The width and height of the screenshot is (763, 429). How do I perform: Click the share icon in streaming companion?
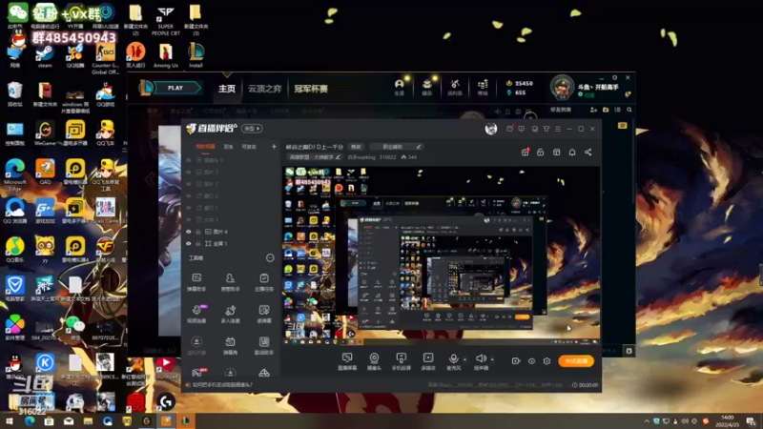(x=588, y=153)
